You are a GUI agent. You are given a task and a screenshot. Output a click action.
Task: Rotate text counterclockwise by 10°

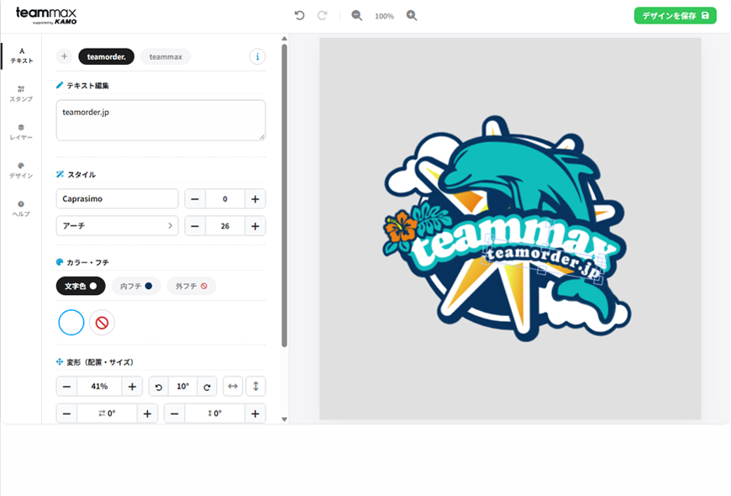pyautogui.click(x=159, y=387)
